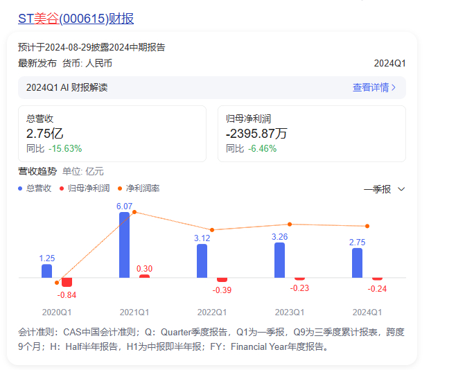Click the 2021Q1 axis label
Screen dimensions: 465x370
point(134,312)
